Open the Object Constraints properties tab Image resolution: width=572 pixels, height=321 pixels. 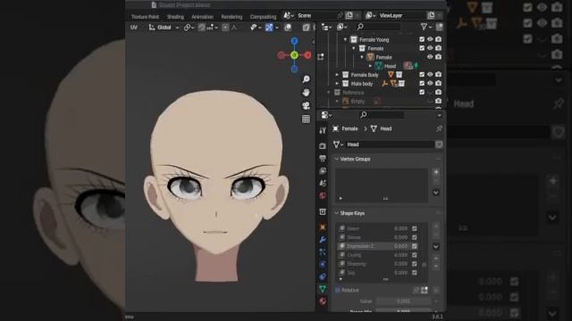[x=323, y=276]
